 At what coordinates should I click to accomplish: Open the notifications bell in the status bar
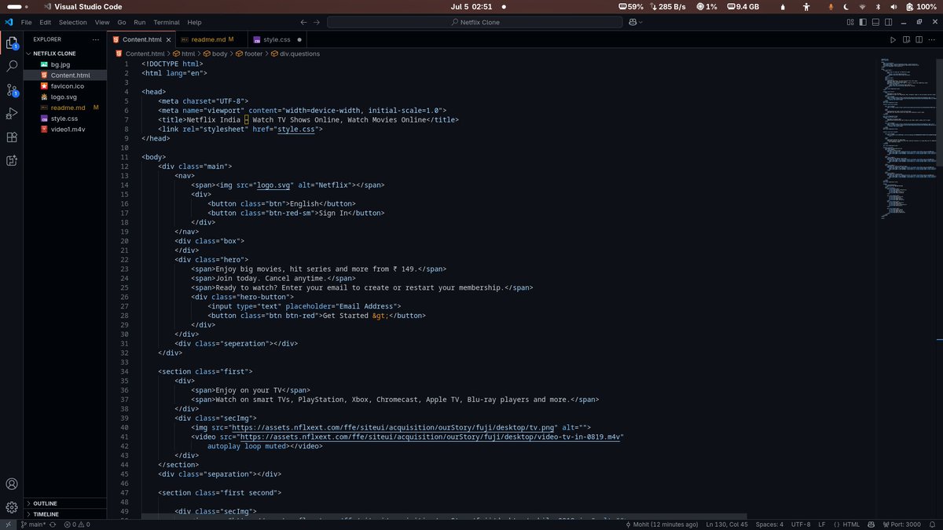click(933, 524)
